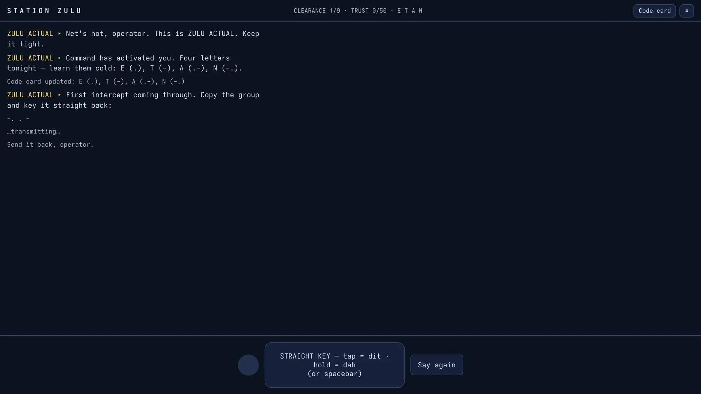This screenshot has width=701, height=394.
Task: Click the round key indicator light
Action: click(248, 365)
